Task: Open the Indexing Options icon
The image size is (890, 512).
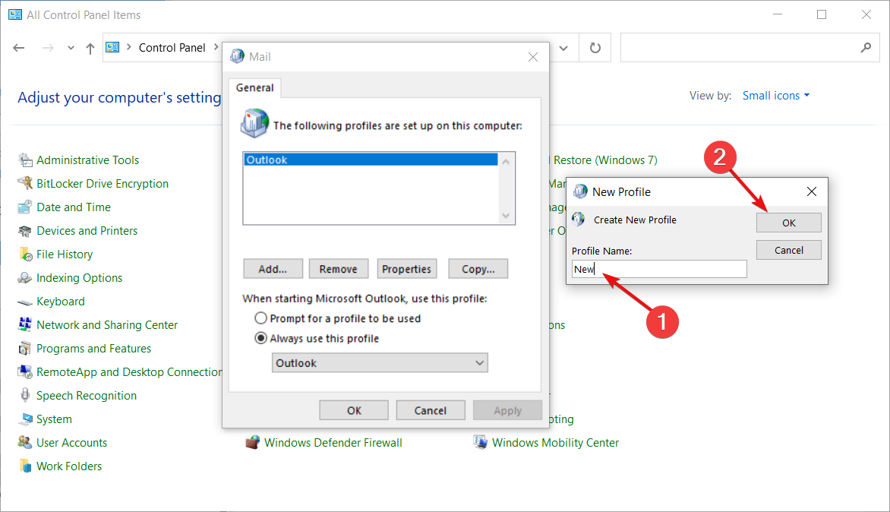Action: click(25, 277)
